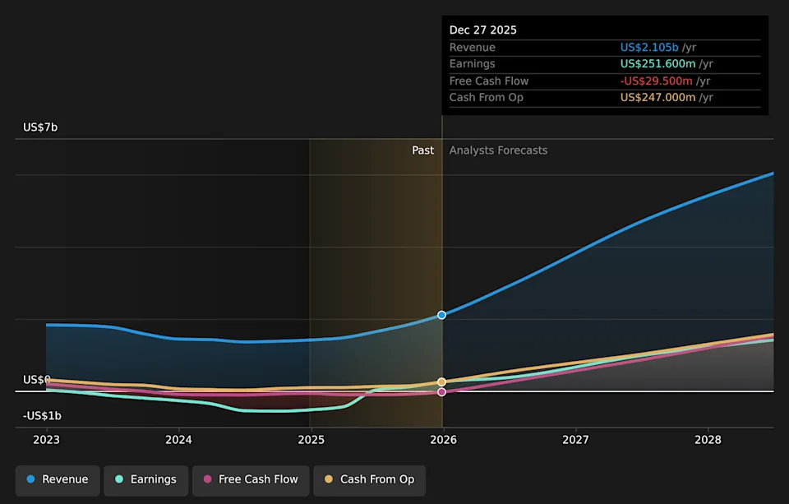Select Revenue value US$2.105b in tooltip
The image size is (789, 504).
pos(649,48)
